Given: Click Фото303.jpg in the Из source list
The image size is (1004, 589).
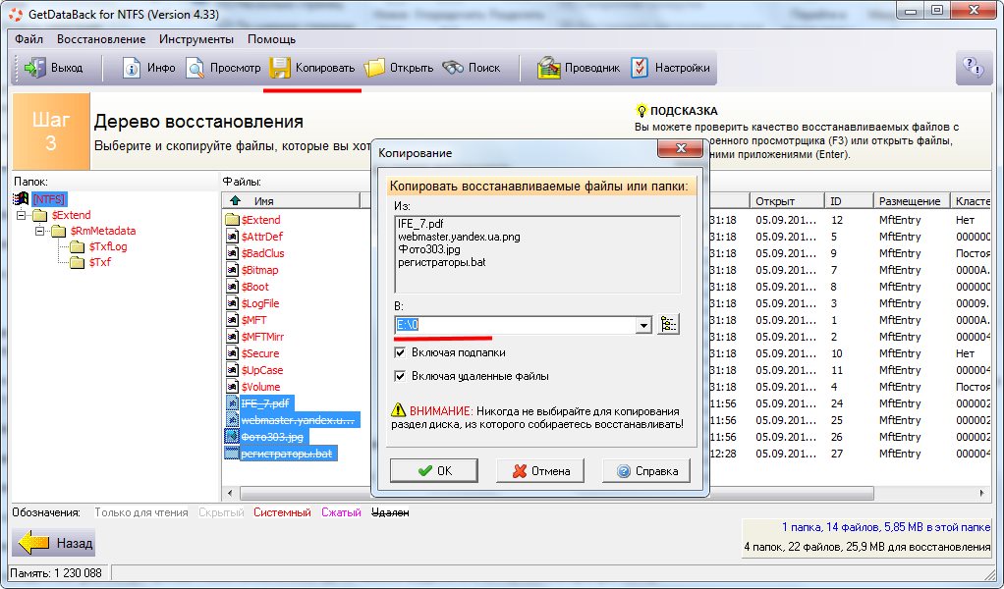Looking at the screenshot, I should [429, 249].
